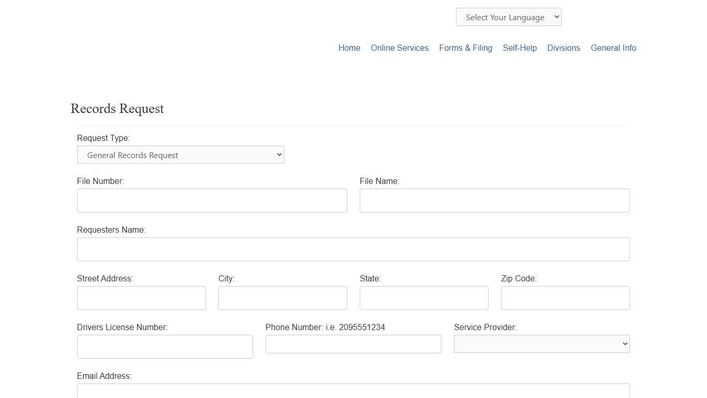
Task: Click the Zip Code field
Action: click(565, 298)
